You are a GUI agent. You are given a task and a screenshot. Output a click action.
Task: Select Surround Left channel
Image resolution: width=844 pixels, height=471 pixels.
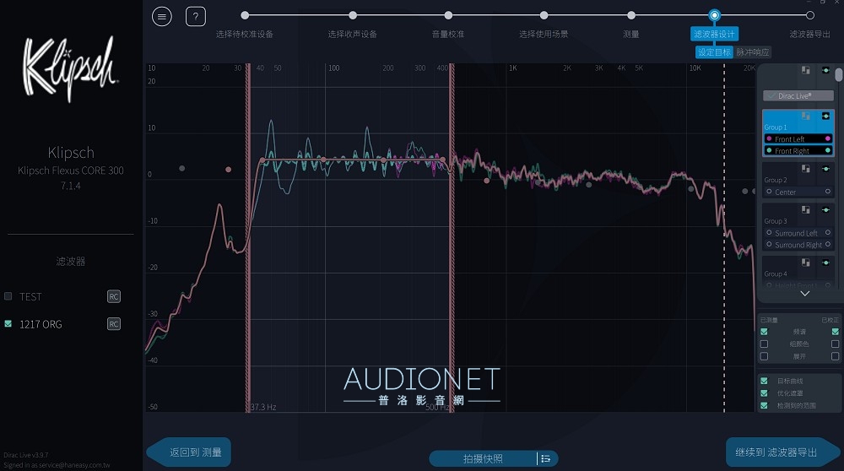point(798,233)
